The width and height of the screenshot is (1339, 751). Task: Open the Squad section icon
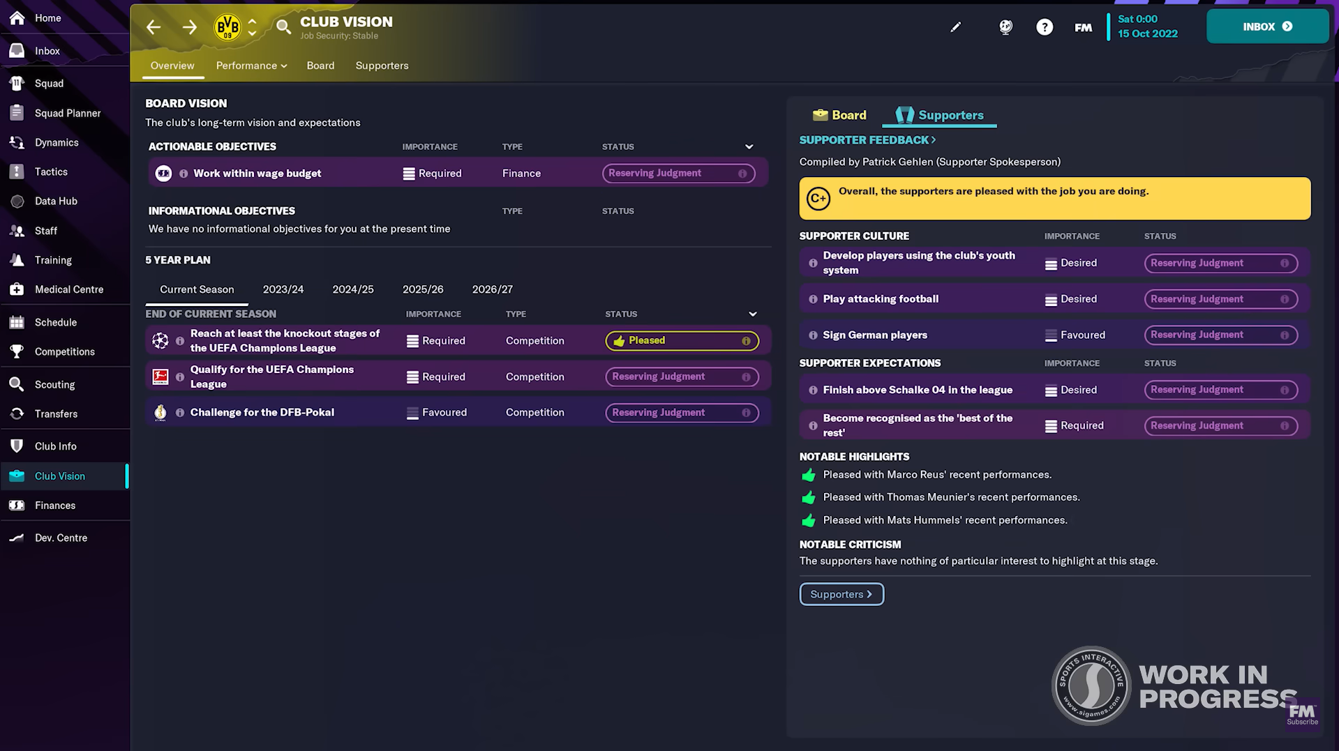17,83
